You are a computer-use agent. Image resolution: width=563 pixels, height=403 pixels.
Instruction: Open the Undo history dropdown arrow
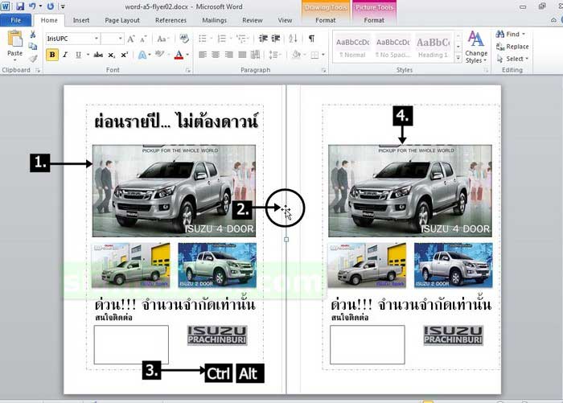[40, 6]
